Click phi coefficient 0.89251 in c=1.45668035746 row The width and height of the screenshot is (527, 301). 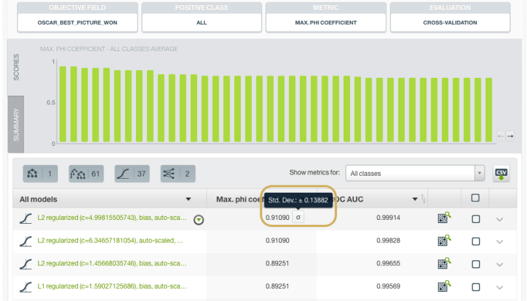(277, 263)
